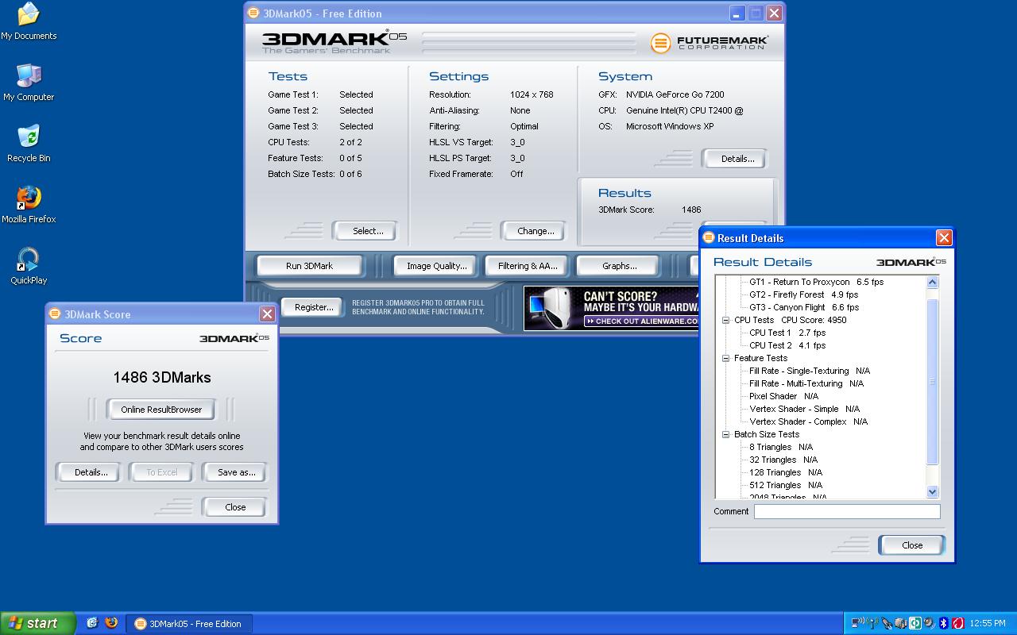Open the Online ResultBrowser
The width and height of the screenshot is (1017, 635).
(161, 410)
